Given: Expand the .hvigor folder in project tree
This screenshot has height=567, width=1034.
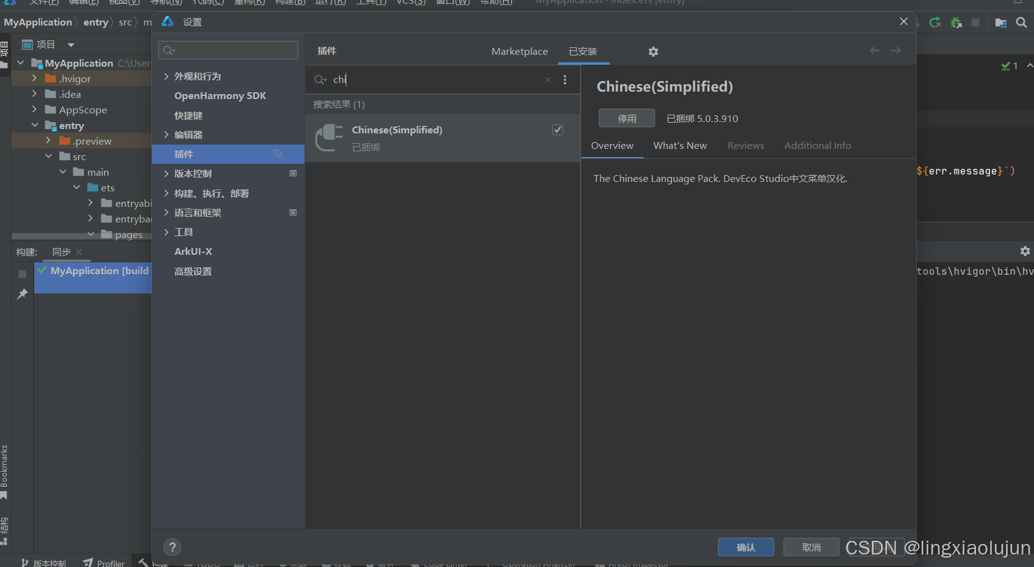Looking at the screenshot, I should click(x=34, y=79).
